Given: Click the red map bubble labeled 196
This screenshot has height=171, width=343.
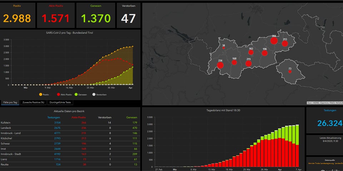Looking at the screenshot, I should (264, 53).
